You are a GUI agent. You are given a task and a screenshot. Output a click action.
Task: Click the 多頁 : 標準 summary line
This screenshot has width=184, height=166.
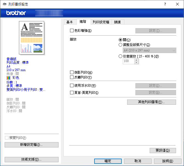14,86
